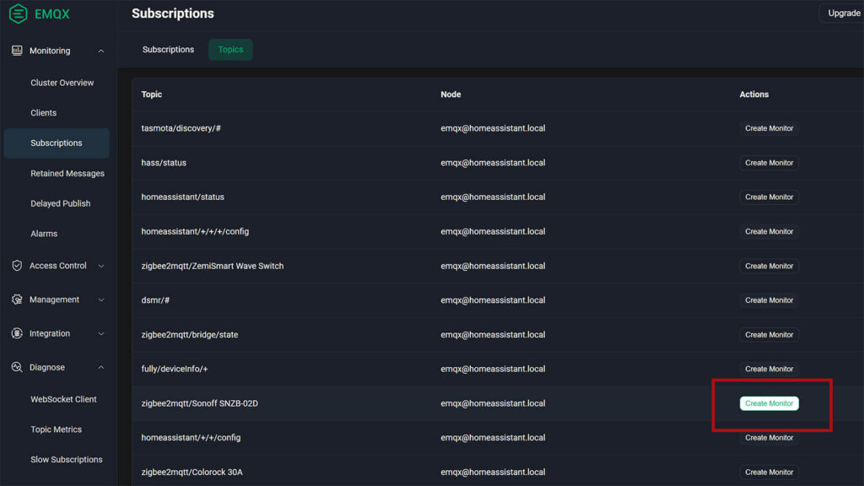Click the EMQX logo icon

pyautogui.click(x=19, y=13)
